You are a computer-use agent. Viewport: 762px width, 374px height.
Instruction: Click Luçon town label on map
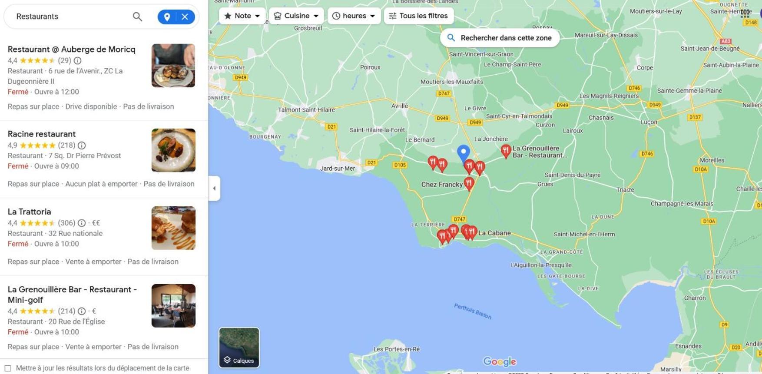649,122
